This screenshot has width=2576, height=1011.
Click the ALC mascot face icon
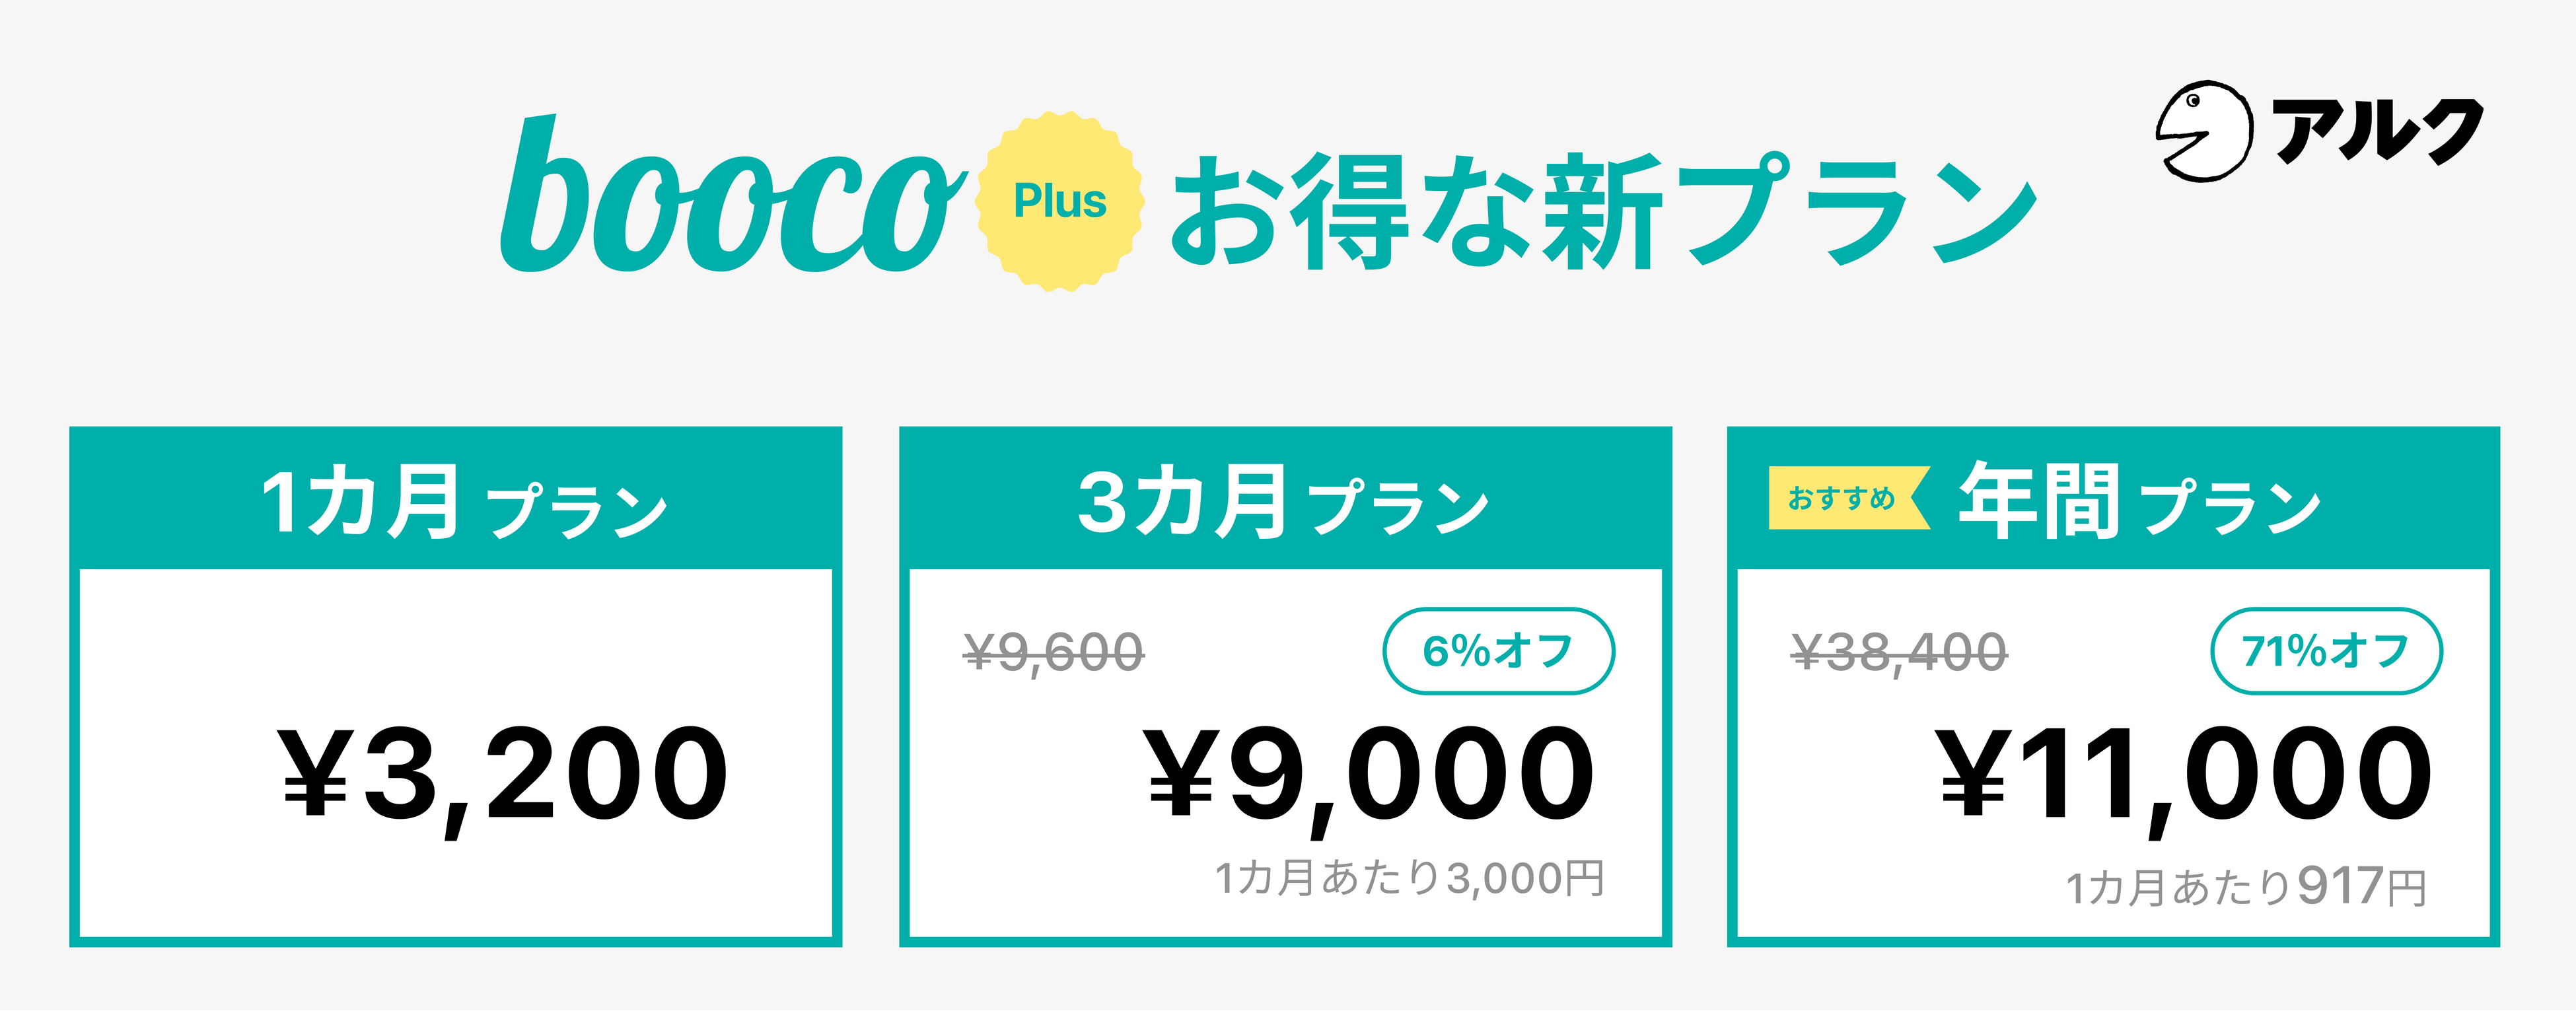2203,131
